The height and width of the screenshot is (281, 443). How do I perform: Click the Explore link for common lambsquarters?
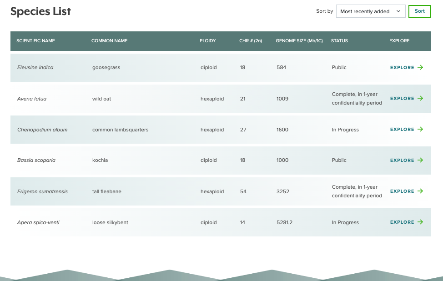pyautogui.click(x=402, y=129)
